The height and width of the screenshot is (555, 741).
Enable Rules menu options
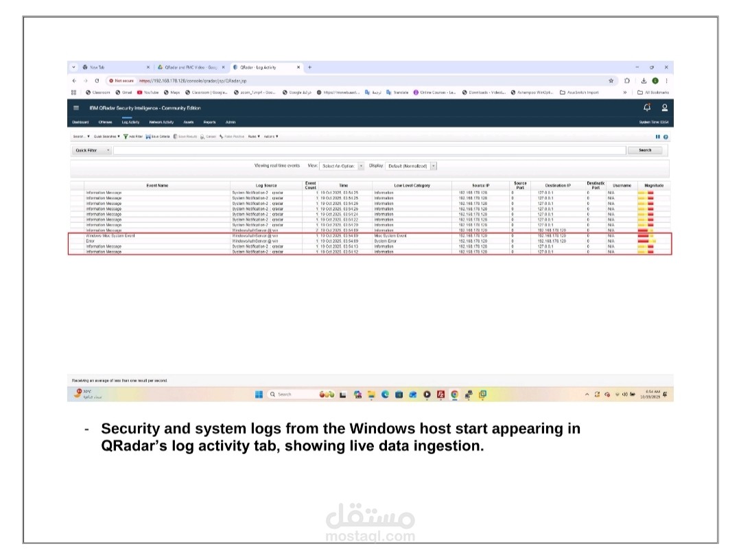click(252, 137)
